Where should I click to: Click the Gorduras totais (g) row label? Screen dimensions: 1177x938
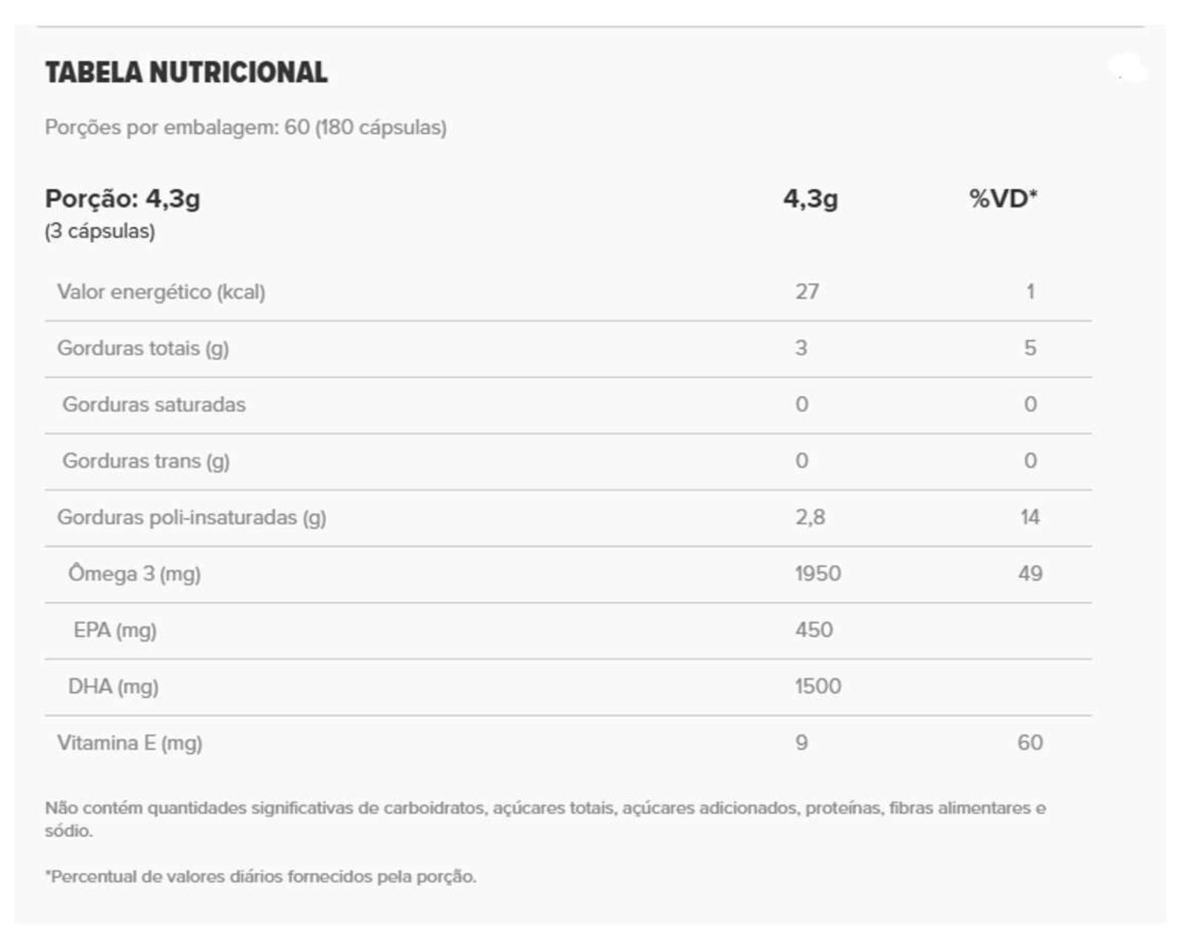[x=143, y=348]
